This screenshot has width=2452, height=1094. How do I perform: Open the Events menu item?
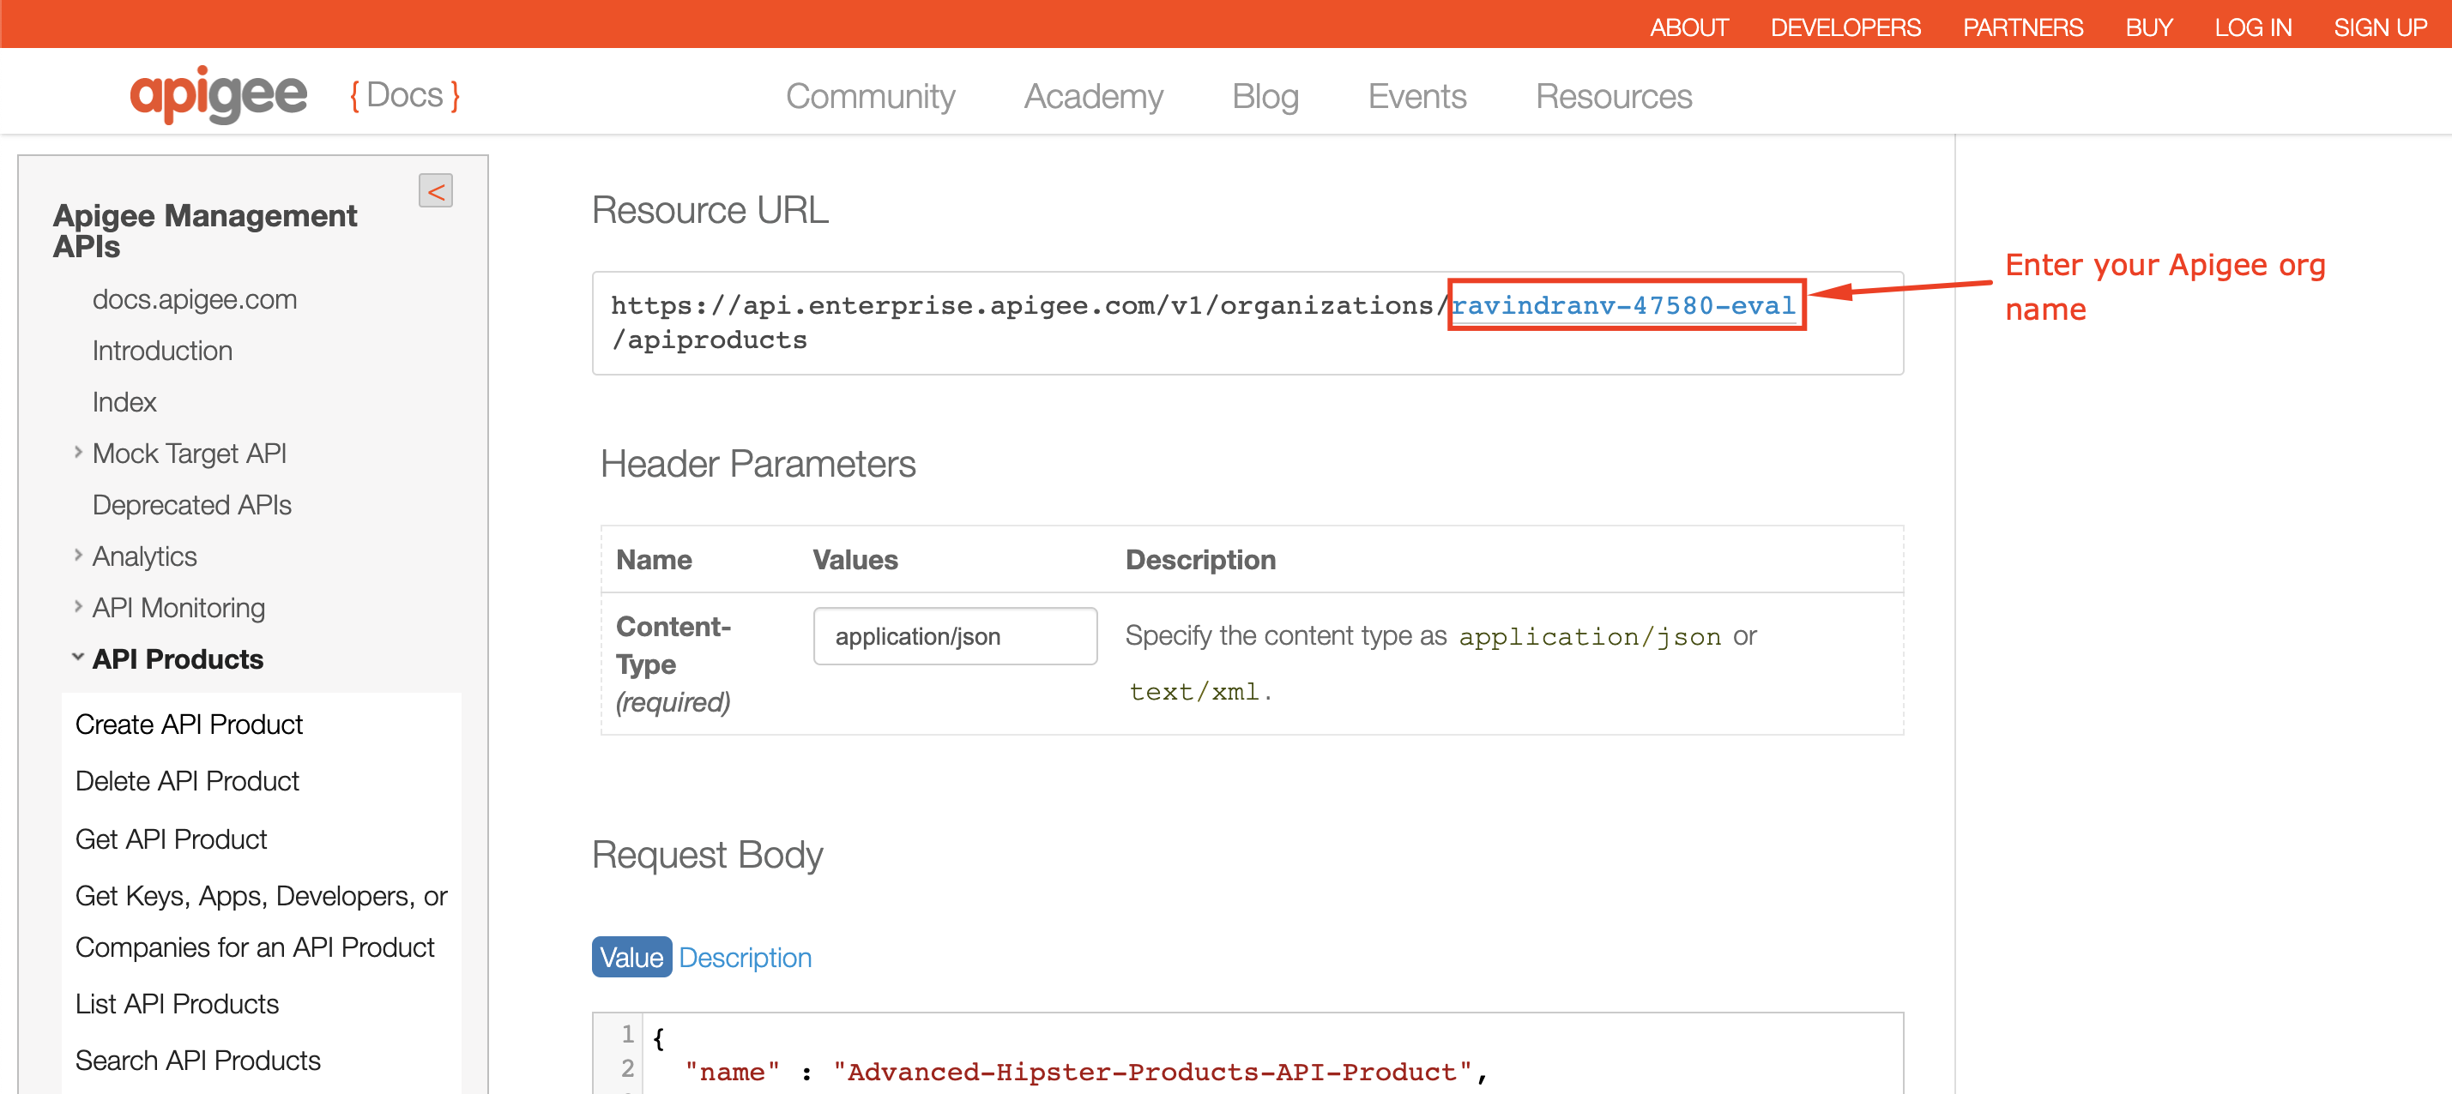(x=1416, y=96)
